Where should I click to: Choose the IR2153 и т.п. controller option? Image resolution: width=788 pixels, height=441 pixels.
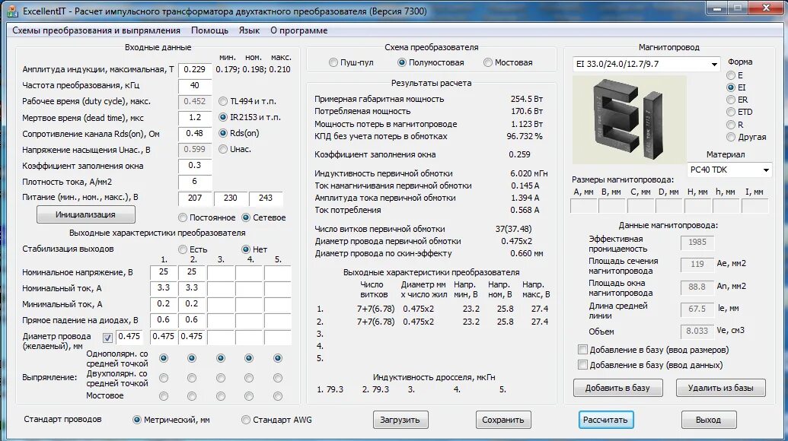249,117
